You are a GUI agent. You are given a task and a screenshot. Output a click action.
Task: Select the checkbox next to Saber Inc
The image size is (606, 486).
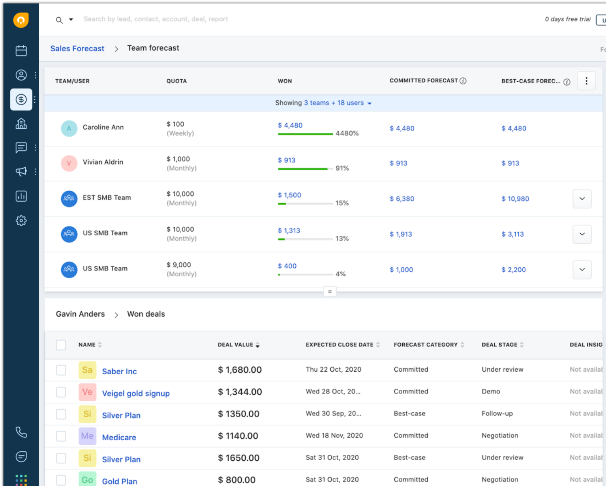click(x=61, y=370)
